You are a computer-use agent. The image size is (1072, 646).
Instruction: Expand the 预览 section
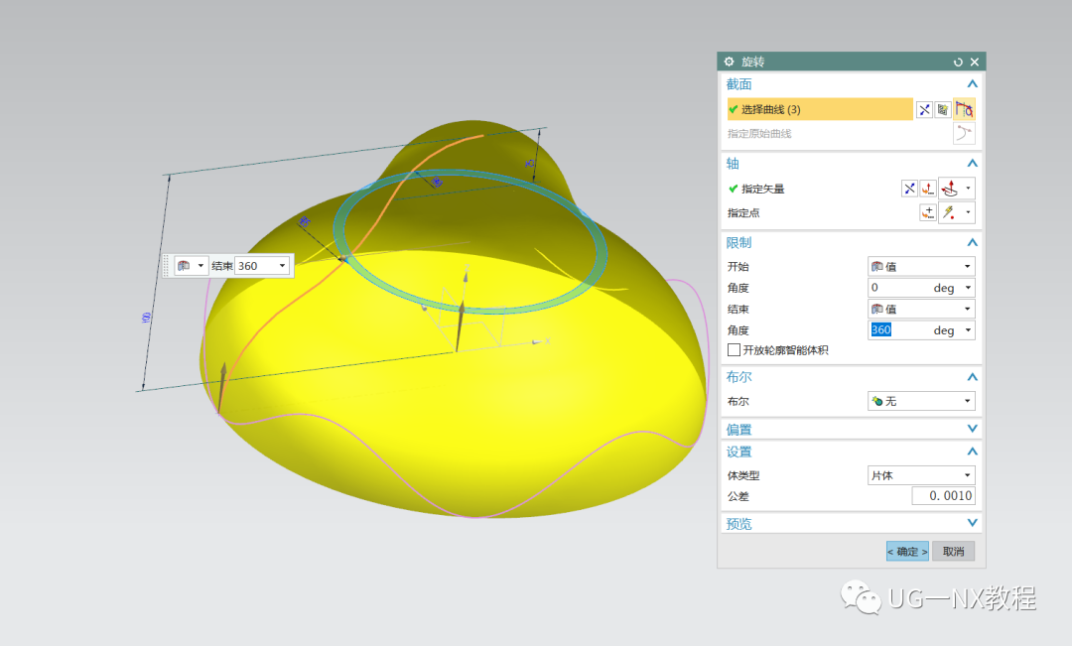point(972,523)
